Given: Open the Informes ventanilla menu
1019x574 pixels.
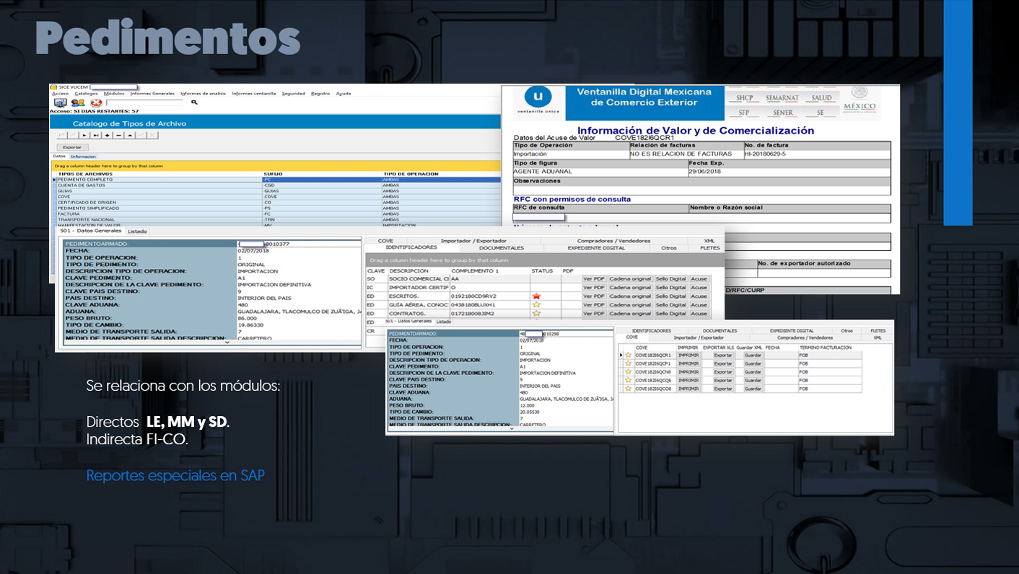Looking at the screenshot, I should (253, 93).
